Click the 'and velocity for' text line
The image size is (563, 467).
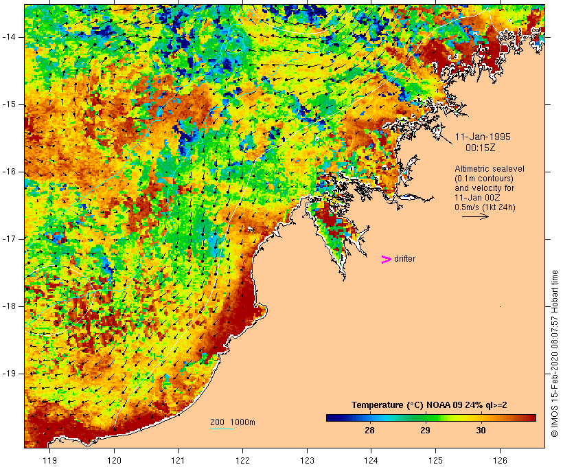484,188
